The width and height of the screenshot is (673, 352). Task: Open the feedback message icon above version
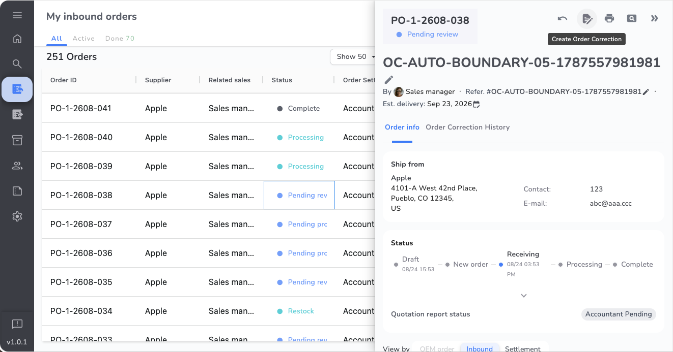click(x=17, y=324)
